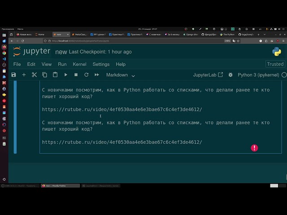Click the translate page icon in address bar
The image size is (287, 215).
234,41
